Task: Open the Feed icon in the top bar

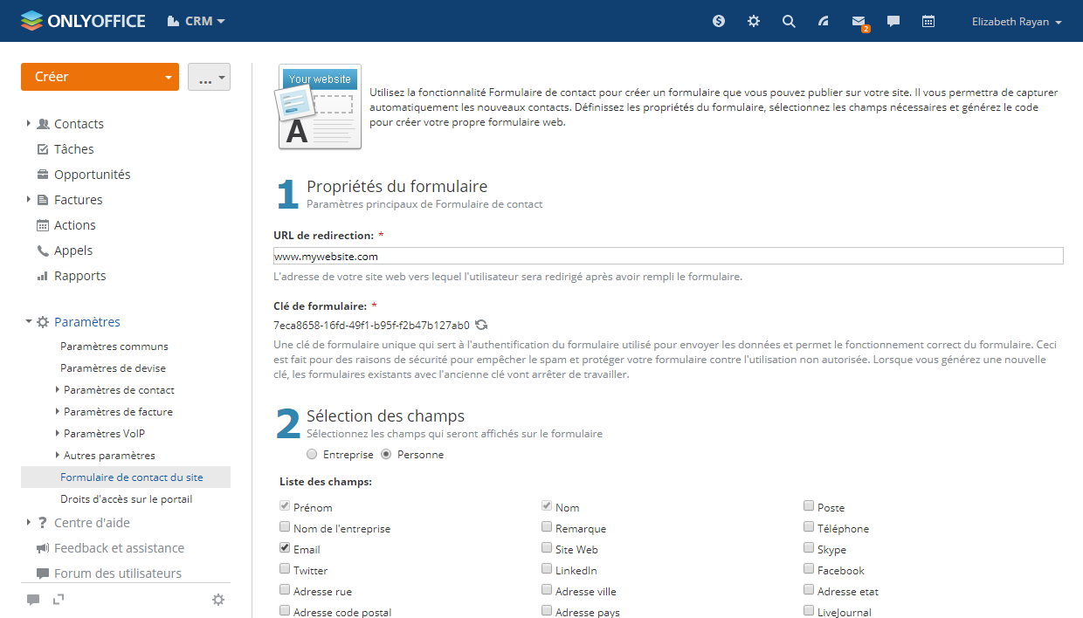Action: pyautogui.click(x=824, y=22)
